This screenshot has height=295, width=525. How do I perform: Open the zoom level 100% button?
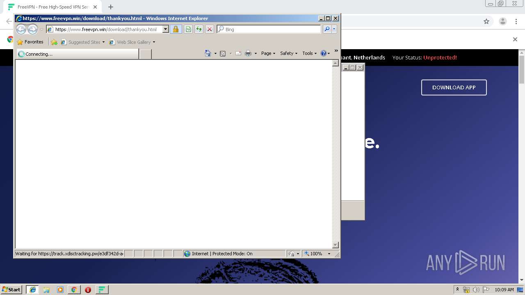click(x=313, y=254)
